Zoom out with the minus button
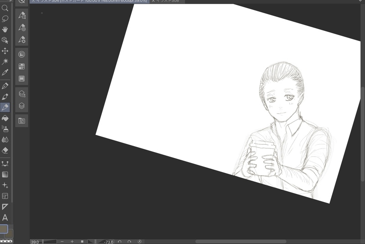This screenshot has width=365, height=244. pyautogui.click(x=62, y=242)
